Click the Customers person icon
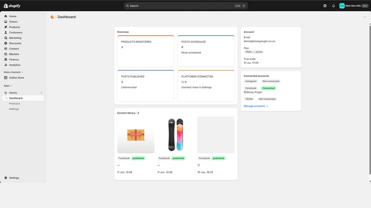 [x=6, y=32]
